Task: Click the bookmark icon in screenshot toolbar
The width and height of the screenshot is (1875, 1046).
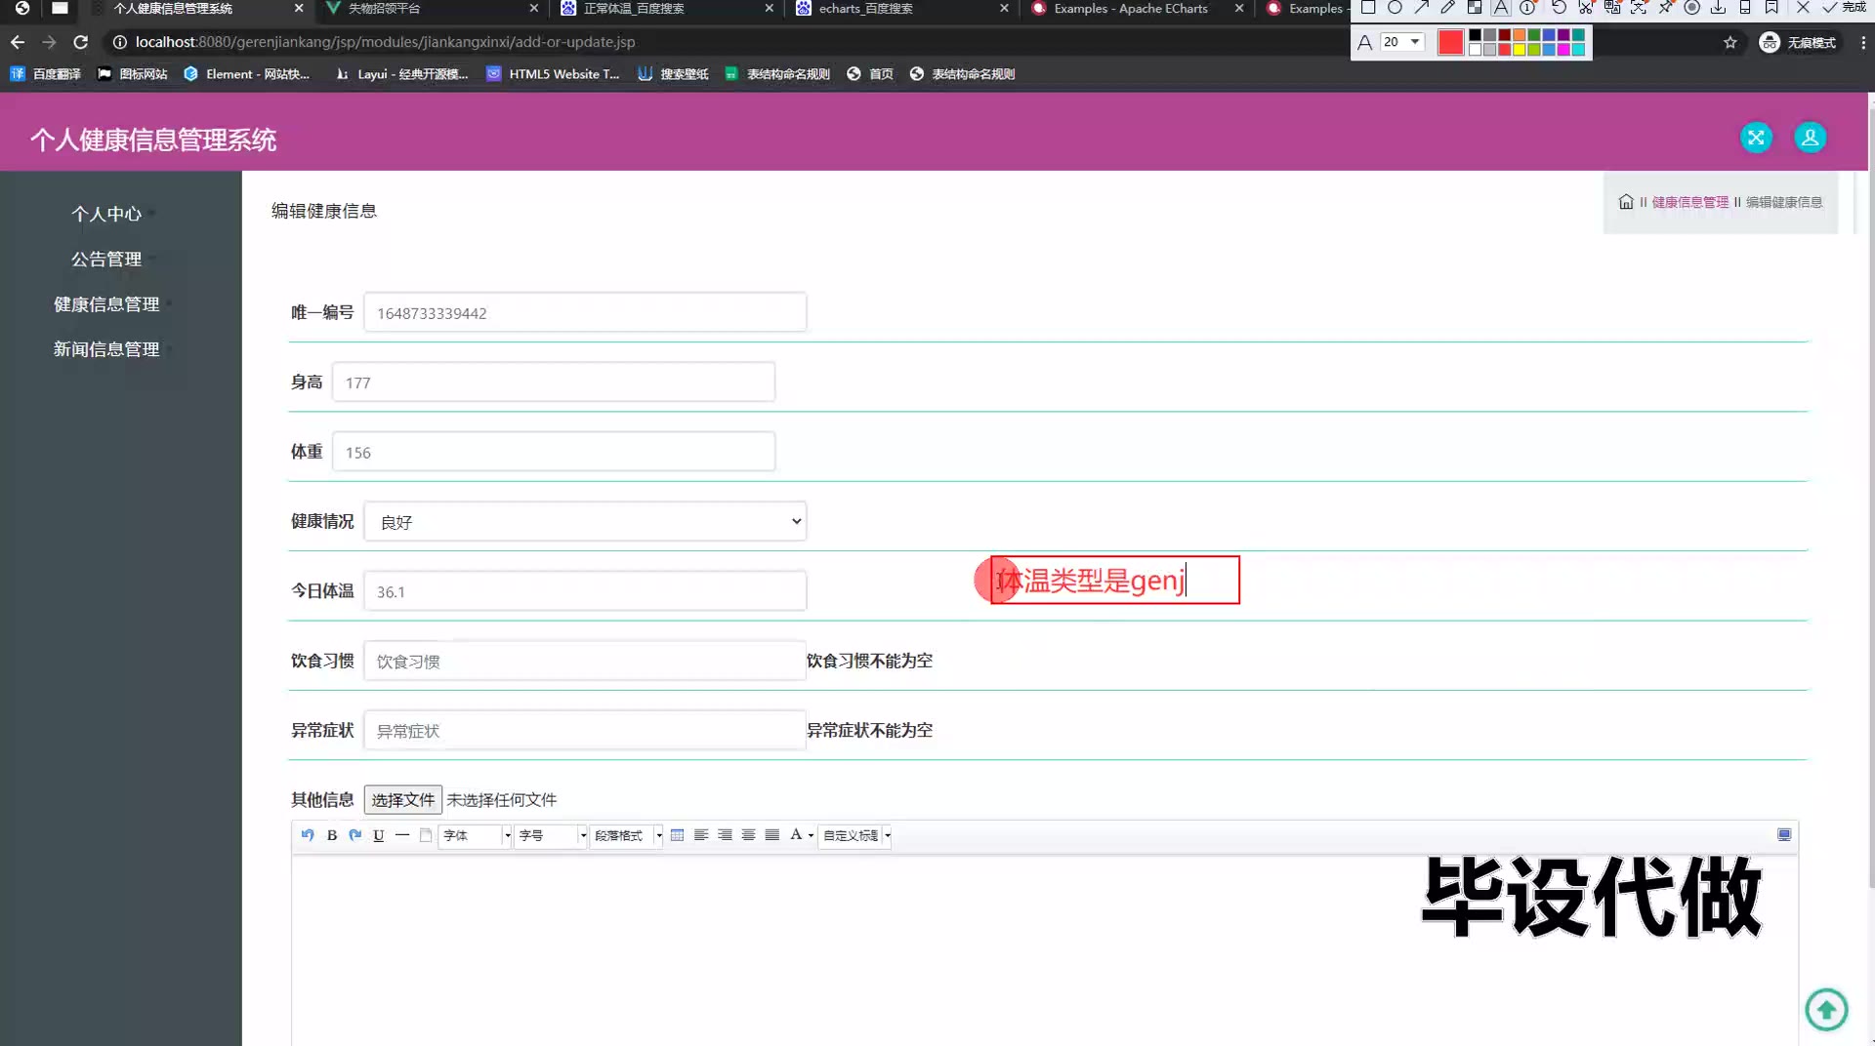Action: click(x=1771, y=8)
